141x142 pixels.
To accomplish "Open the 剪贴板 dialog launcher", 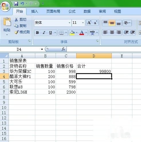I will coord(30,41).
